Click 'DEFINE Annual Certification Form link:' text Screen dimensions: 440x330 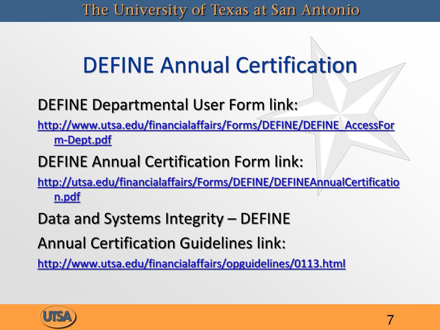(171, 162)
